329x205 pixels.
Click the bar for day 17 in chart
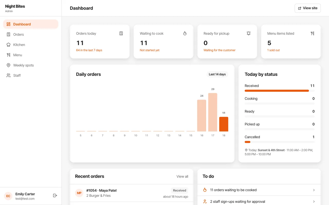click(x=213, y=112)
